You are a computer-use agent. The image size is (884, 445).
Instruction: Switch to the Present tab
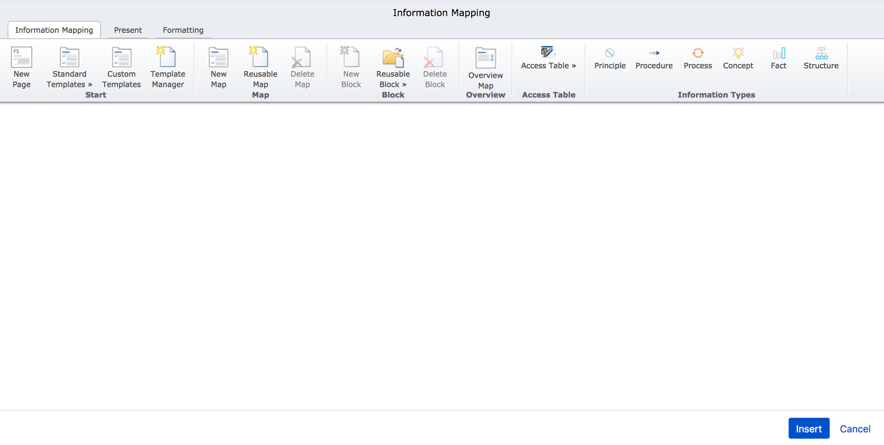click(x=128, y=30)
